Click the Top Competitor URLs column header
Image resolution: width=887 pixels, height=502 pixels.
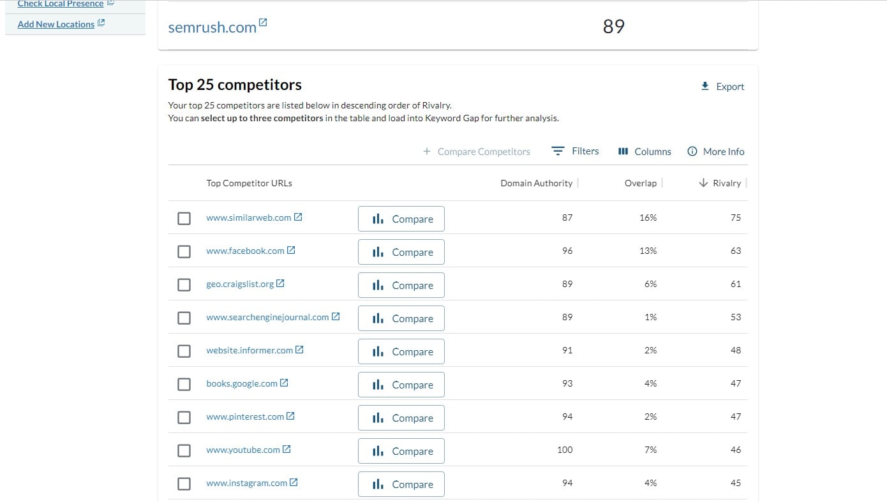pos(249,183)
